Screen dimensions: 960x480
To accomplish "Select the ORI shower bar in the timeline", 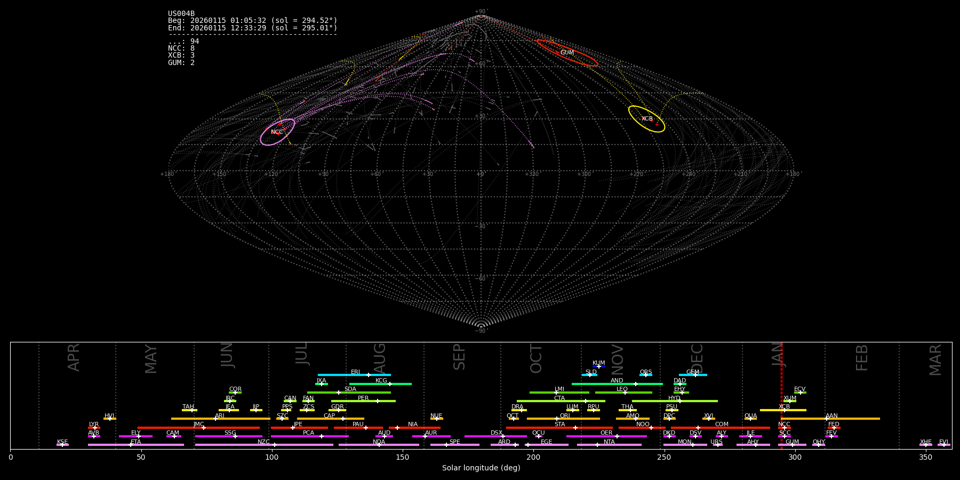I will (x=563, y=419).
